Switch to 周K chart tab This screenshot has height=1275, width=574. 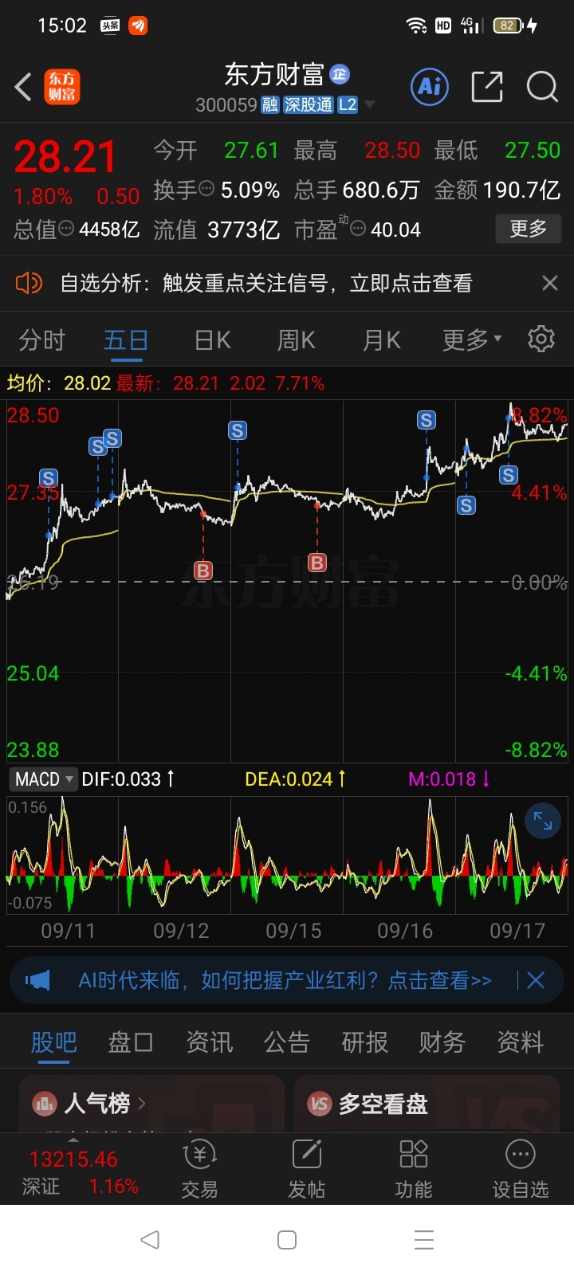click(297, 340)
